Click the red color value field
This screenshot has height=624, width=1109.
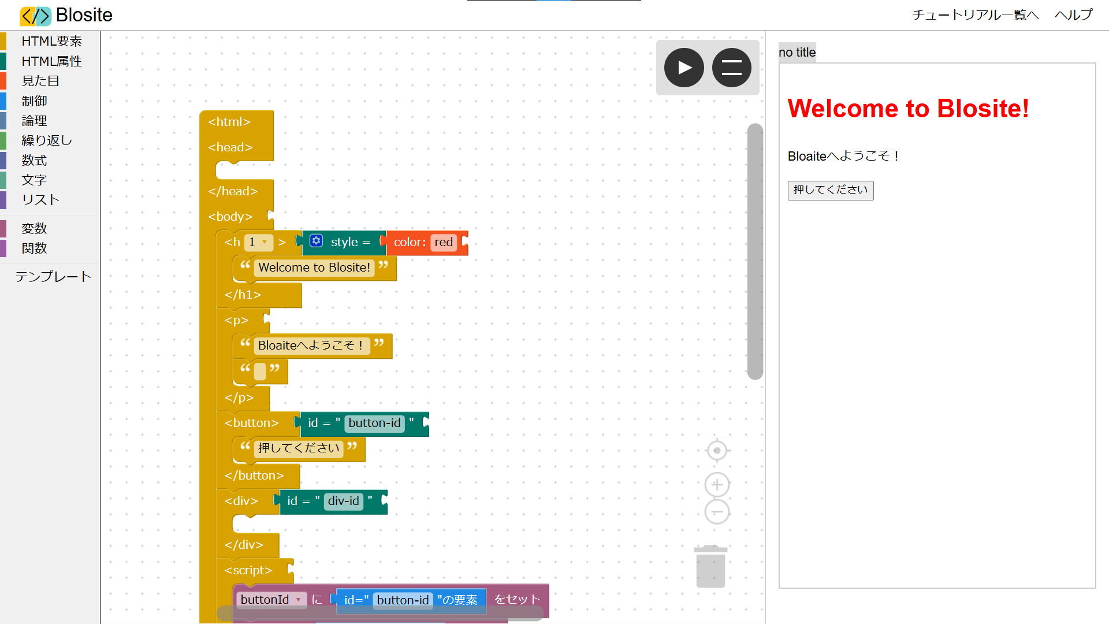(444, 242)
